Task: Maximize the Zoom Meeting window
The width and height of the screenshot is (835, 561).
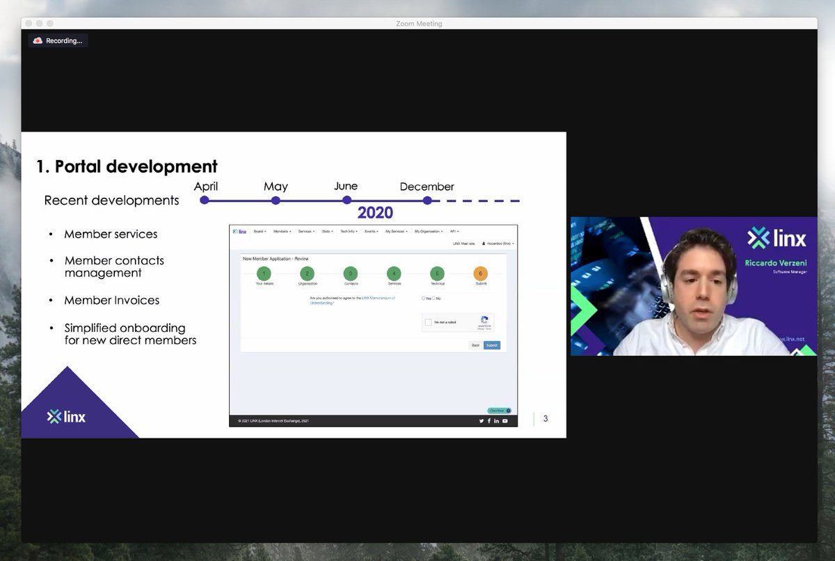Action: 50,24
